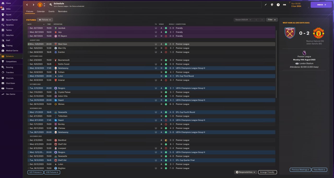Click the date display Sun 2 Jun 2024

(x=296, y=5)
